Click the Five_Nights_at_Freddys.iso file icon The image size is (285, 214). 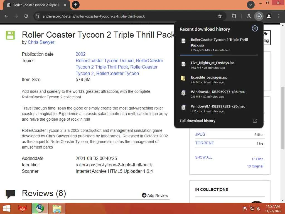[x=184, y=64]
